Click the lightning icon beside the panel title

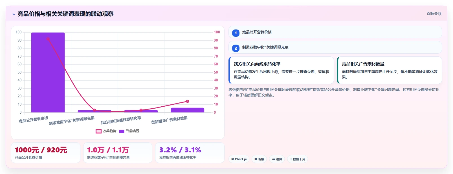point(13,14)
